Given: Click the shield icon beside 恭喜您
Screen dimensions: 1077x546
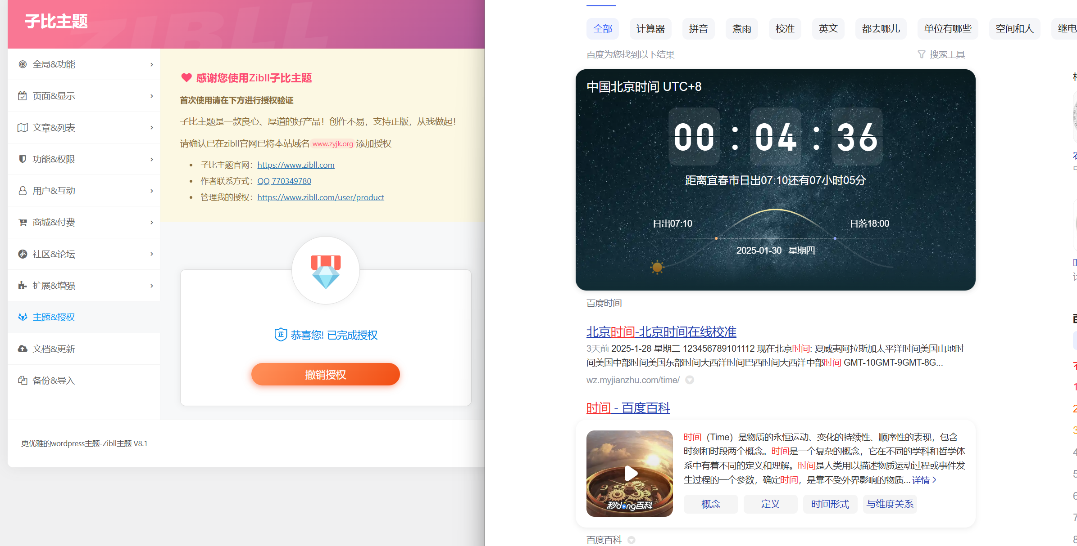Looking at the screenshot, I should point(281,335).
